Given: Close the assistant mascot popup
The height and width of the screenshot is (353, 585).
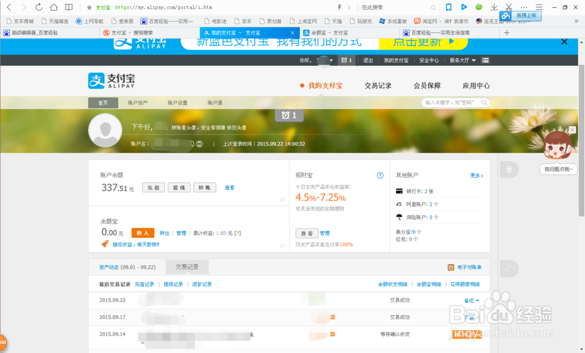Looking at the screenshot, I should point(572,130).
